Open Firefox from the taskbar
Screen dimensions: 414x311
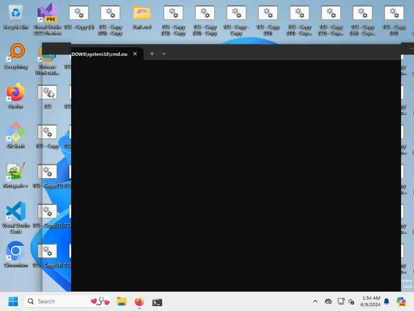pyautogui.click(x=139, y=301)
